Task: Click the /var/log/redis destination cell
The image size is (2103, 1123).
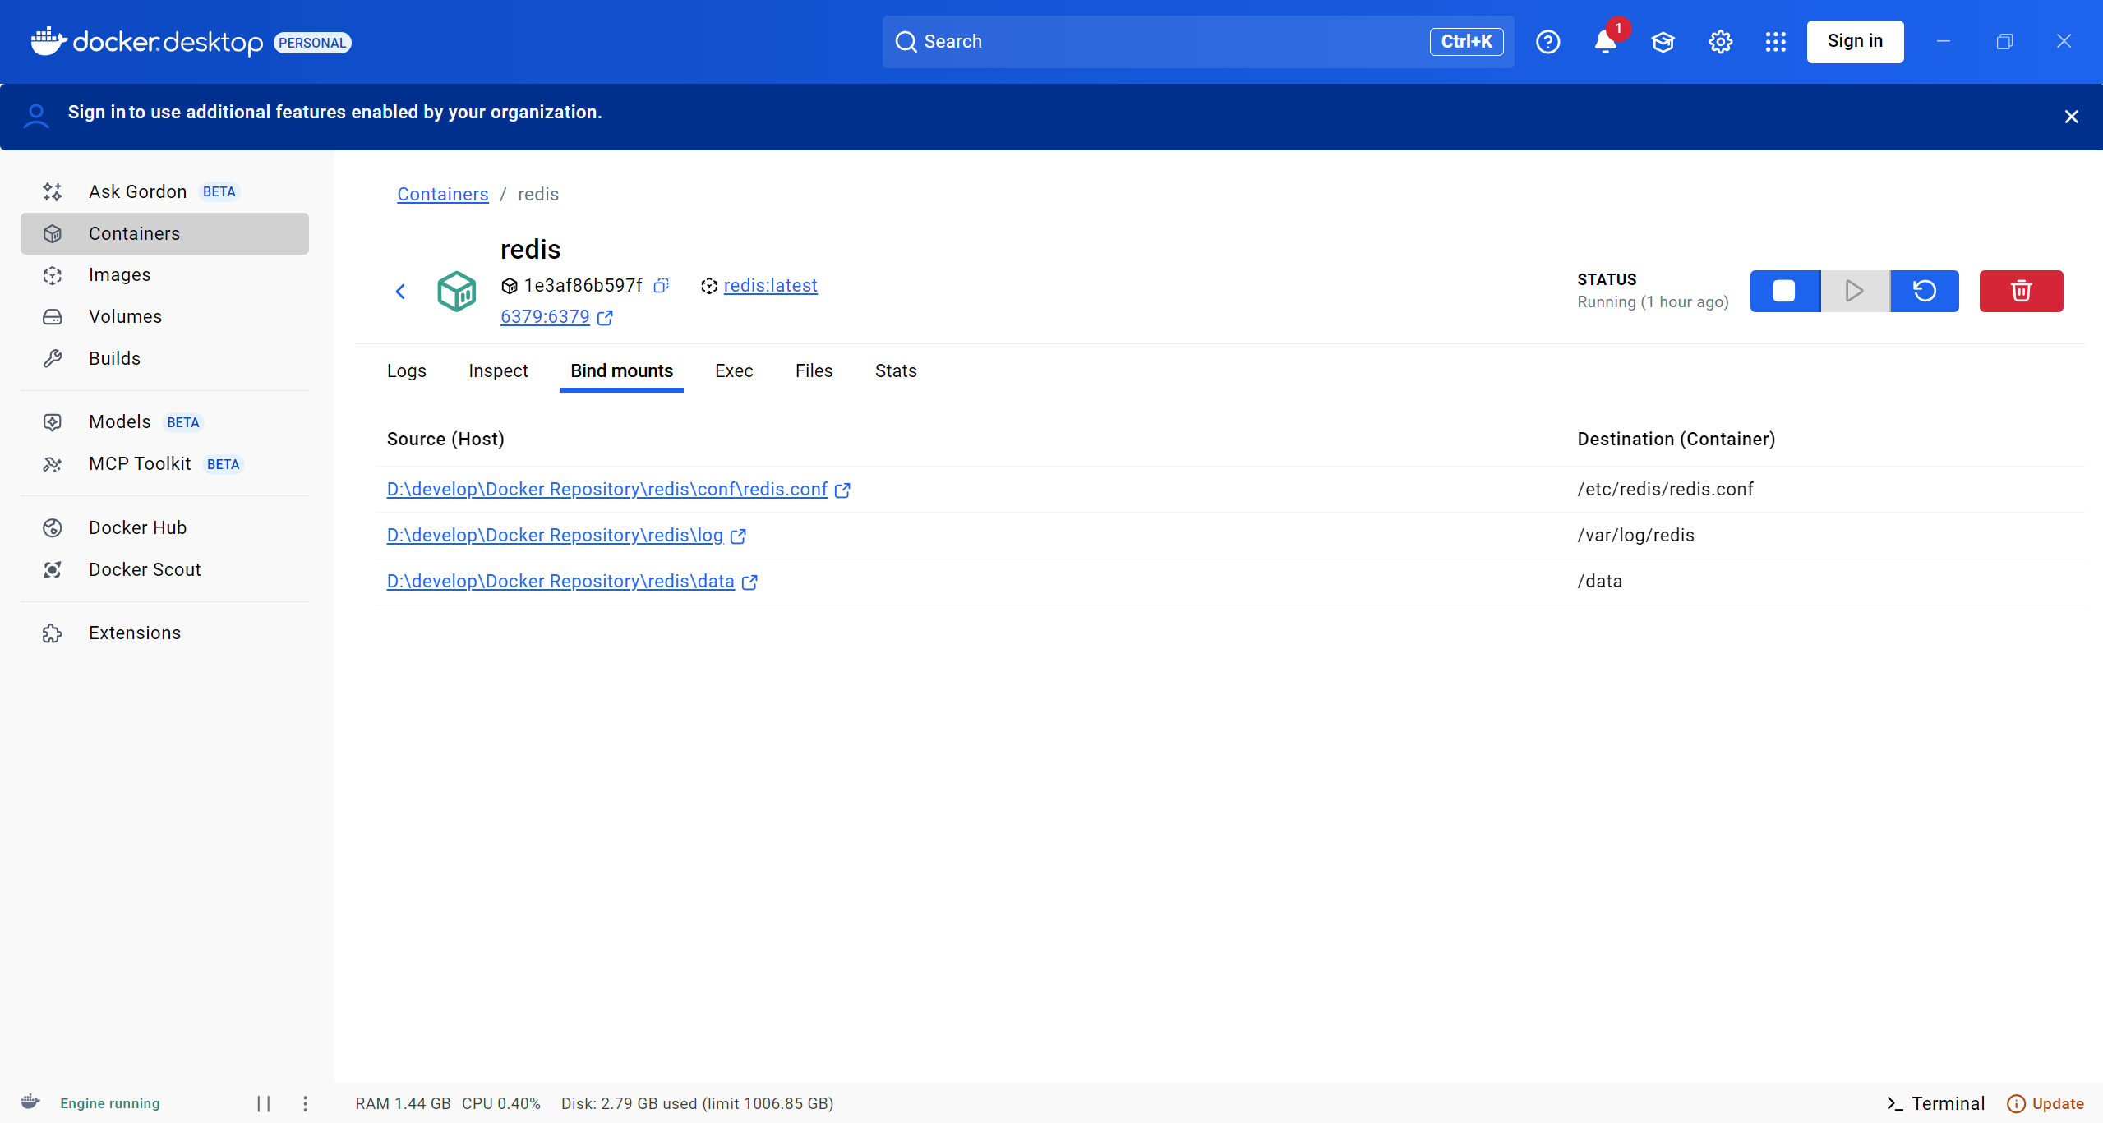Action: [x=1635, y=536]
